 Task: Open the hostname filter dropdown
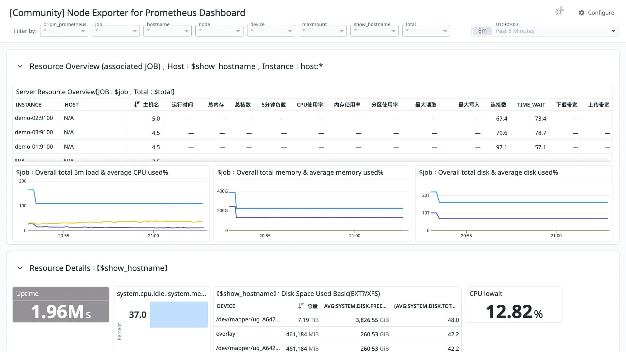(168, 31)
